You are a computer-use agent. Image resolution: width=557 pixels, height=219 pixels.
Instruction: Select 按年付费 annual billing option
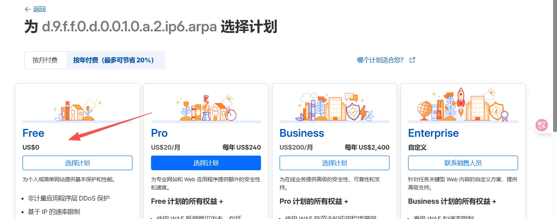114,60
